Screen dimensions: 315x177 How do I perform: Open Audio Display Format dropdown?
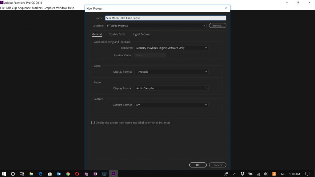coord(171,88)
